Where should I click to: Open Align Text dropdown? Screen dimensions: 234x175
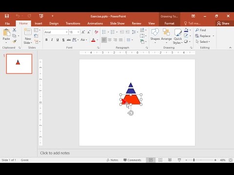coord(143,36)
